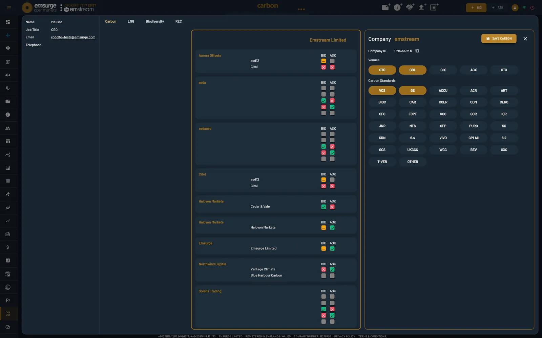This screenshot has width=542, height=338.
Task: Click the SAVE CARBON button
Action: (x=499, y=39)
